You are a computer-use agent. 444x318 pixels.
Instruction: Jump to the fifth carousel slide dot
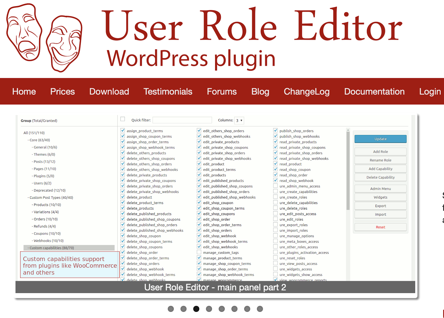(x=222, y=309)
